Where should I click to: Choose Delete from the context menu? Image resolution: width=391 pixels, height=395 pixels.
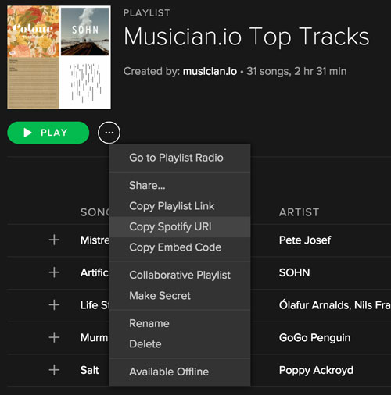[180, 344]
